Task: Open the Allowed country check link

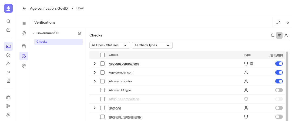Action: click(120, 81)
